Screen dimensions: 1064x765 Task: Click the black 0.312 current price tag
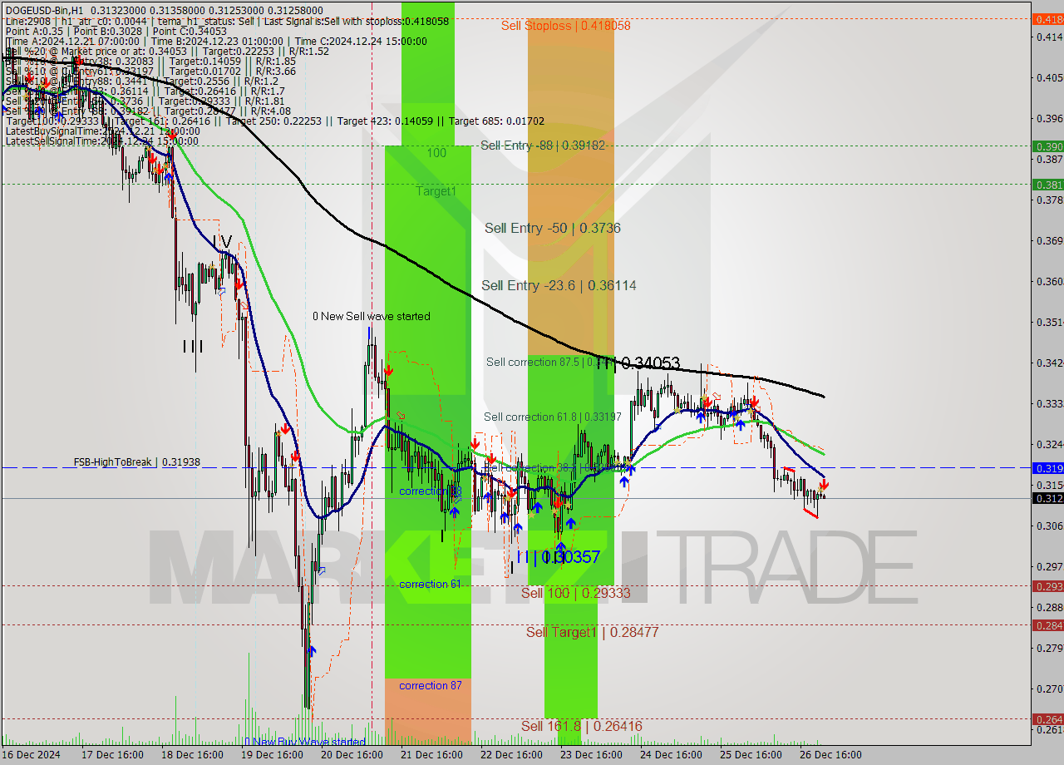pyautogui.click(x=1047, y=498)
